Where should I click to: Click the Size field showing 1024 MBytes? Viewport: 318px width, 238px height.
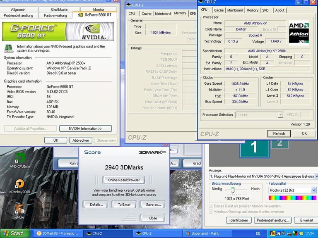pos(161,33)
